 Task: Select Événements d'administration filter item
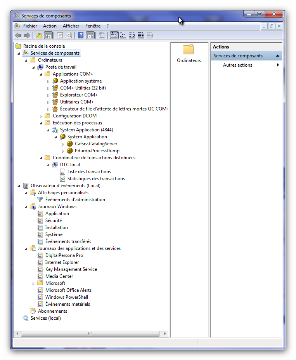click(x=75, y=200)
